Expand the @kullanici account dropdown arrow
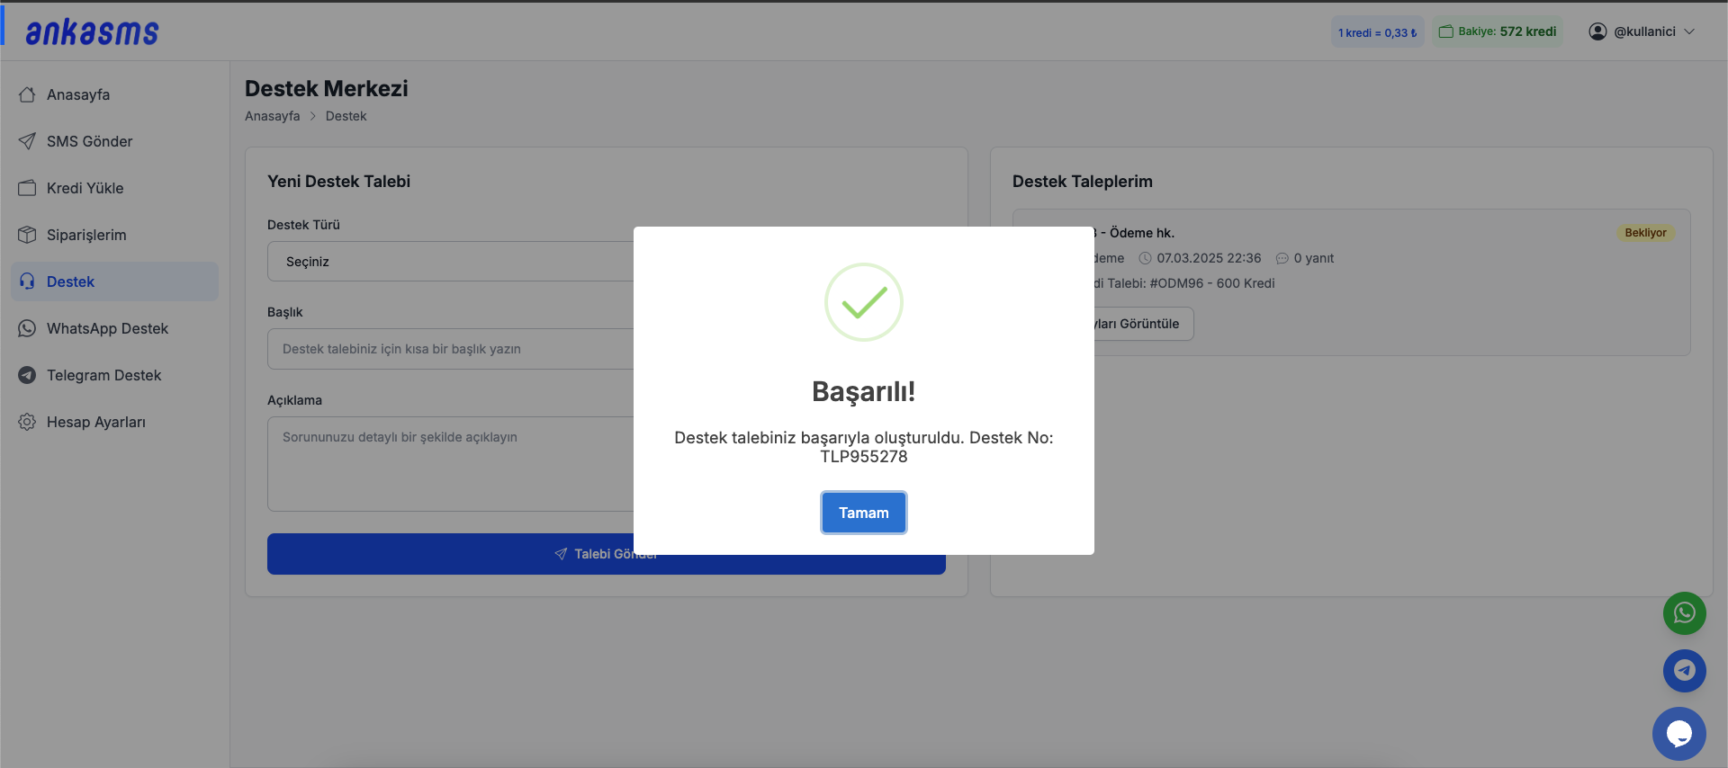 [1689, 31]
